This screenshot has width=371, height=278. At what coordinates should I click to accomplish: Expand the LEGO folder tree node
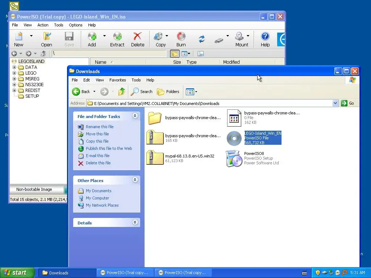coord(14,73)
